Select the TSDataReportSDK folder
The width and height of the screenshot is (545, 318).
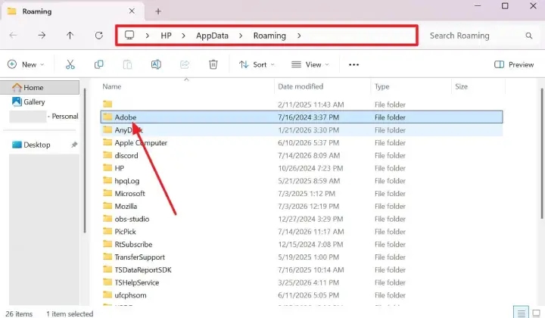click(x=301, y=270)
